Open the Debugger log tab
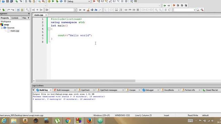Screen dimensions: 221x124 [150, 90]
